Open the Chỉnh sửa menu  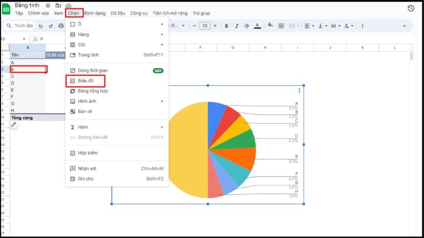pyautogui.click(x=38, y=13)
